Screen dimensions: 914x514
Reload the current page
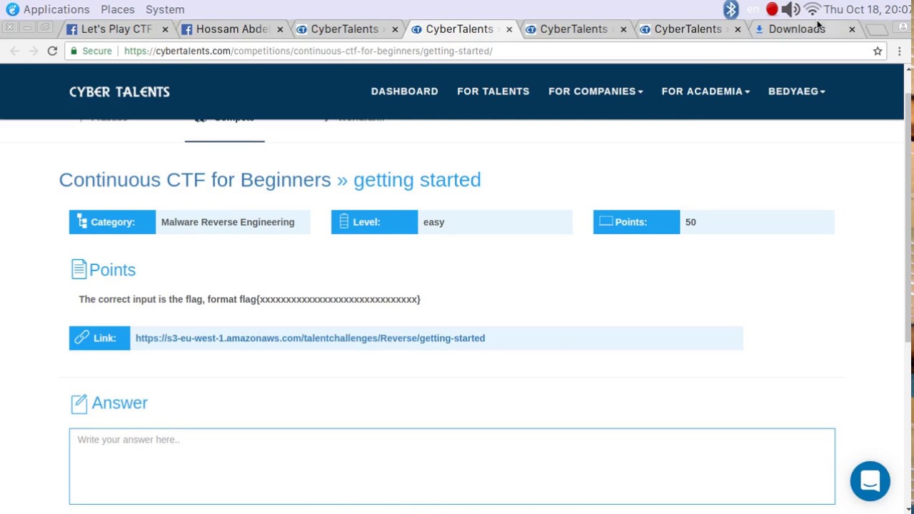[52, 51]
